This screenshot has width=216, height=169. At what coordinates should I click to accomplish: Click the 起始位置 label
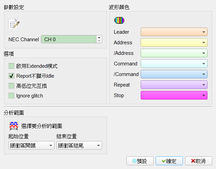pyautogui.click(x=18, y=136)
